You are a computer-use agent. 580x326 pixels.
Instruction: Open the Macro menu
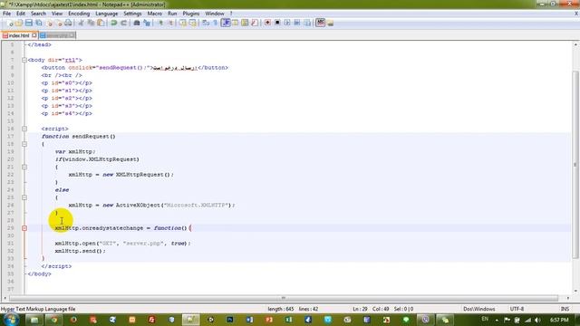click(x=155, y=14)
